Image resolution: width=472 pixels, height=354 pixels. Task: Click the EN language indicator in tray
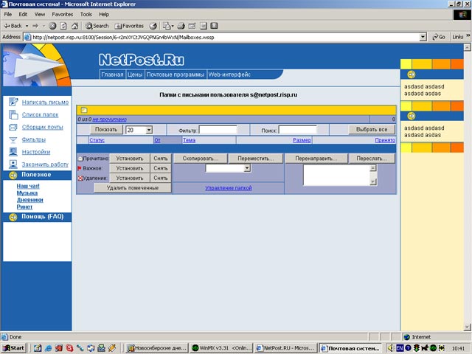400,348
